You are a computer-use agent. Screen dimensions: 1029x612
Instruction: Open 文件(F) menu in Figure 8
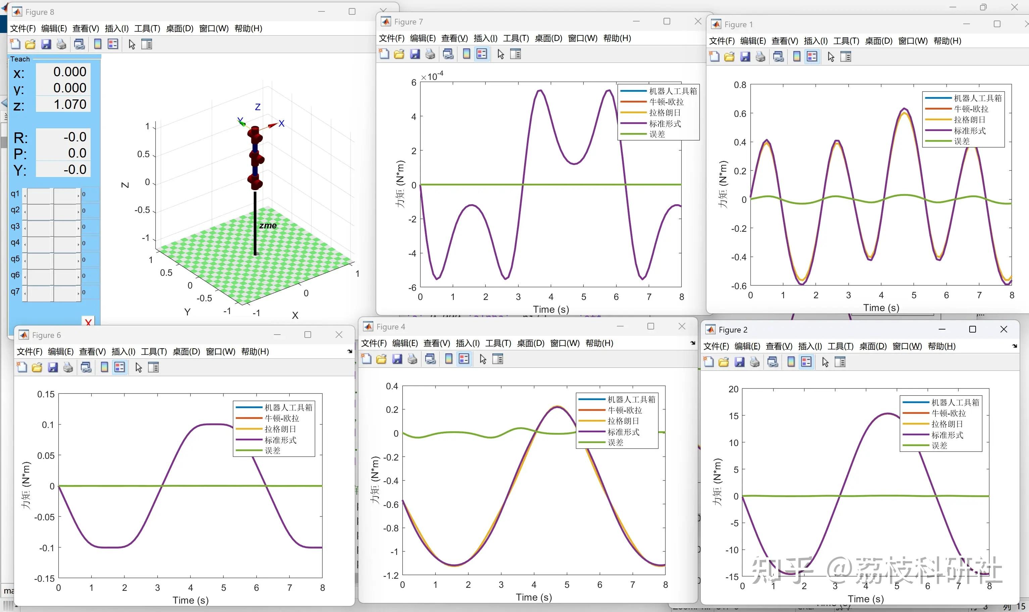point(23,29)
